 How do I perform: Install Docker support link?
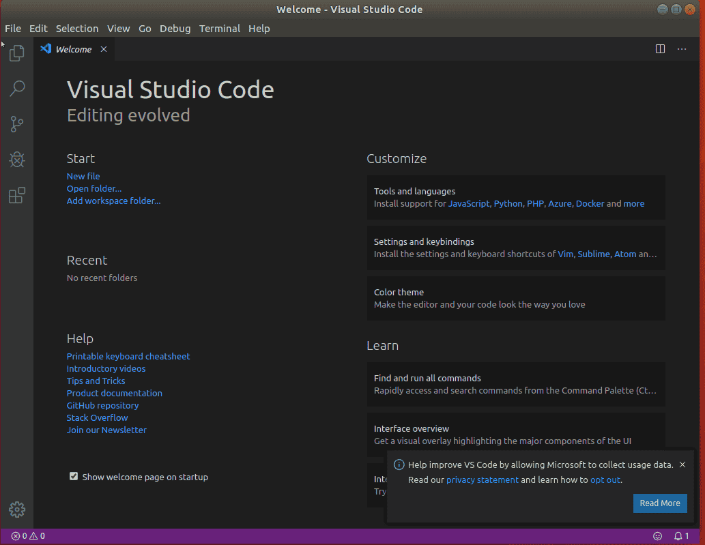[590, 203]
